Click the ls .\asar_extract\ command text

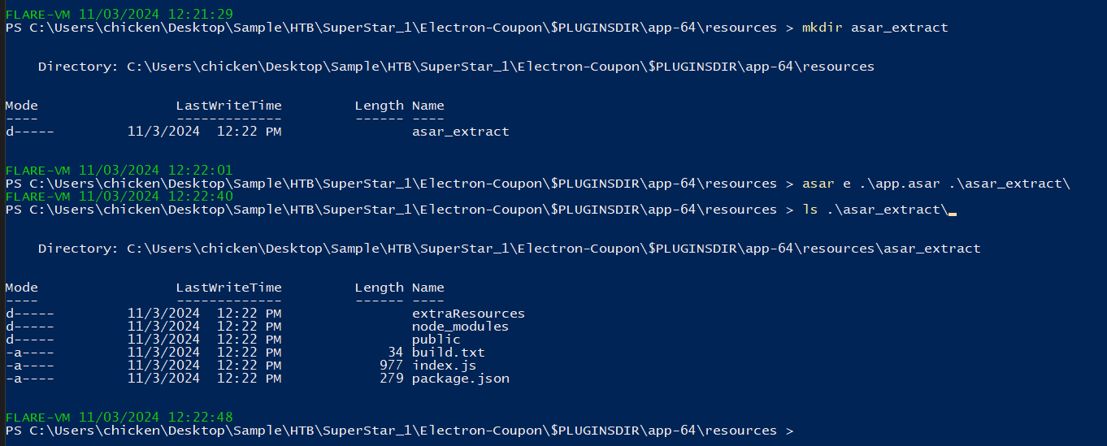[875, 210]
